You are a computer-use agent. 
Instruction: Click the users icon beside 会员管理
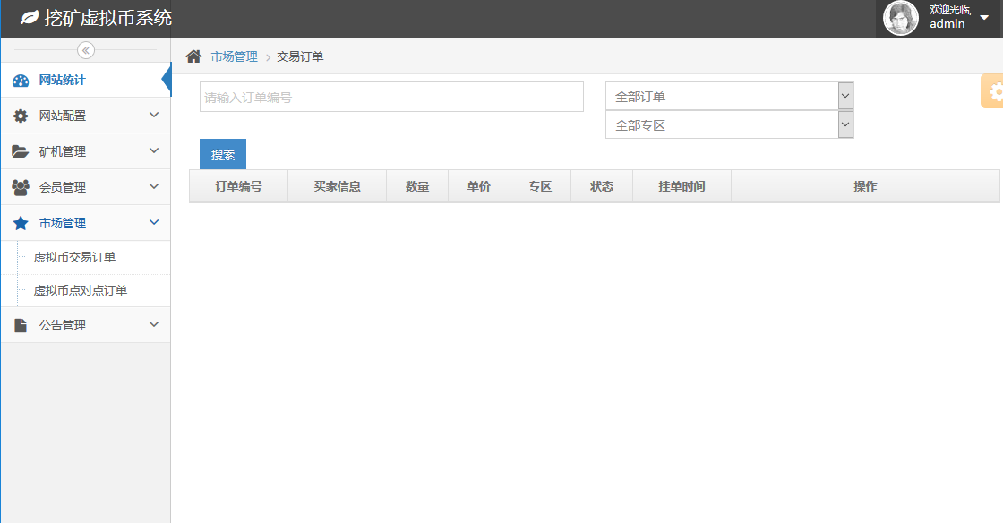[21, 188]
